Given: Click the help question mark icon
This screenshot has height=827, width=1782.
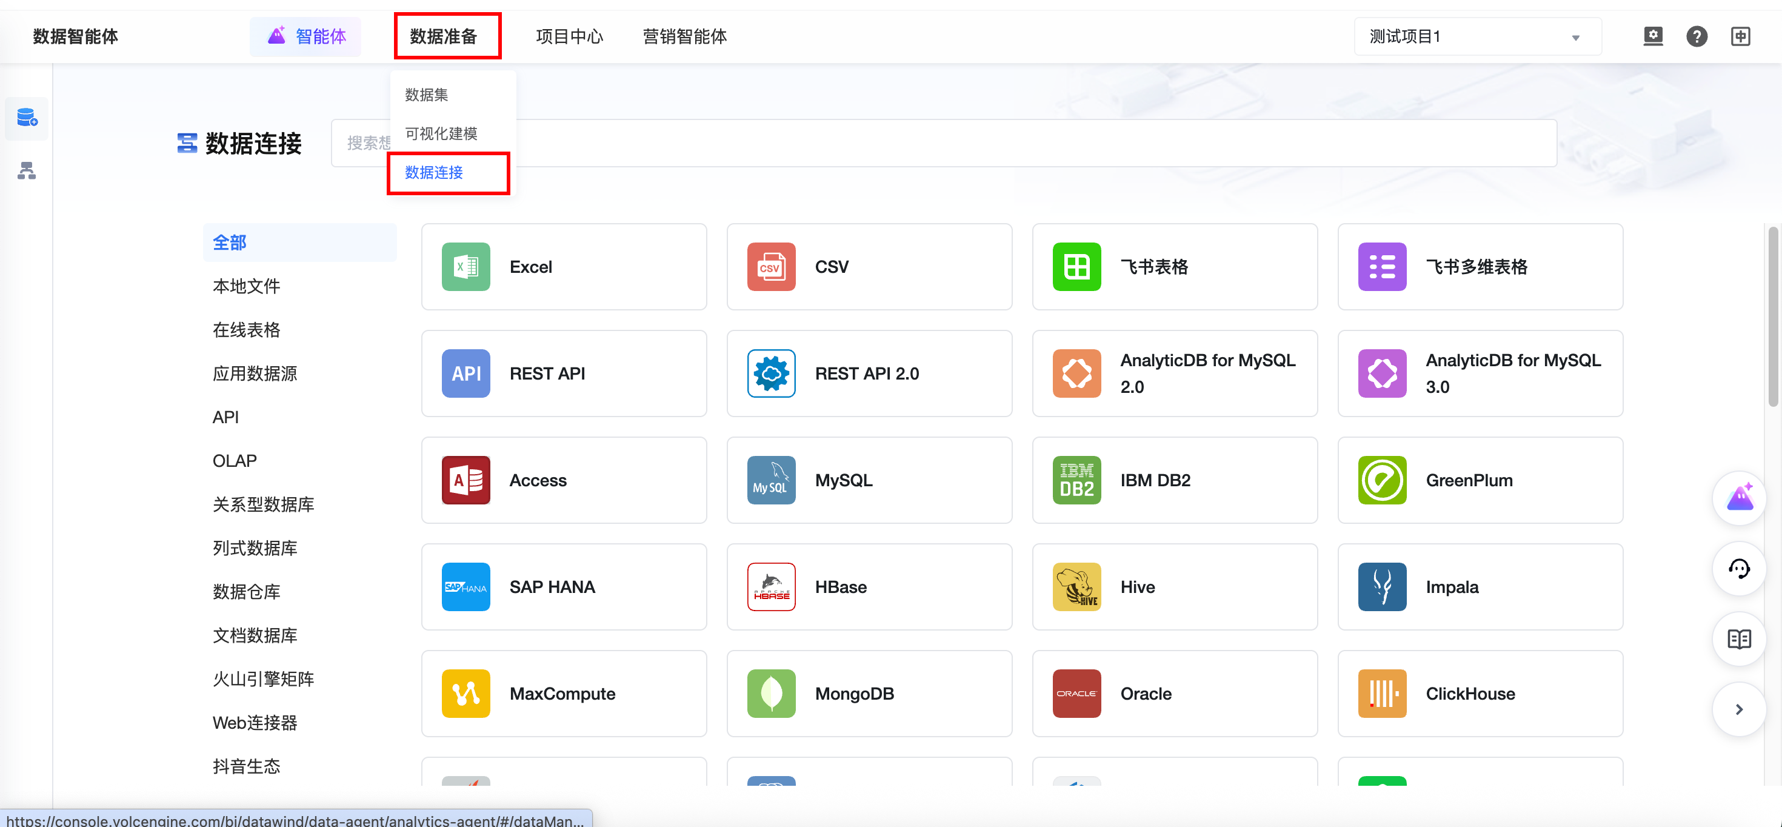Looking at the screenshot, I should [1696, 36].
